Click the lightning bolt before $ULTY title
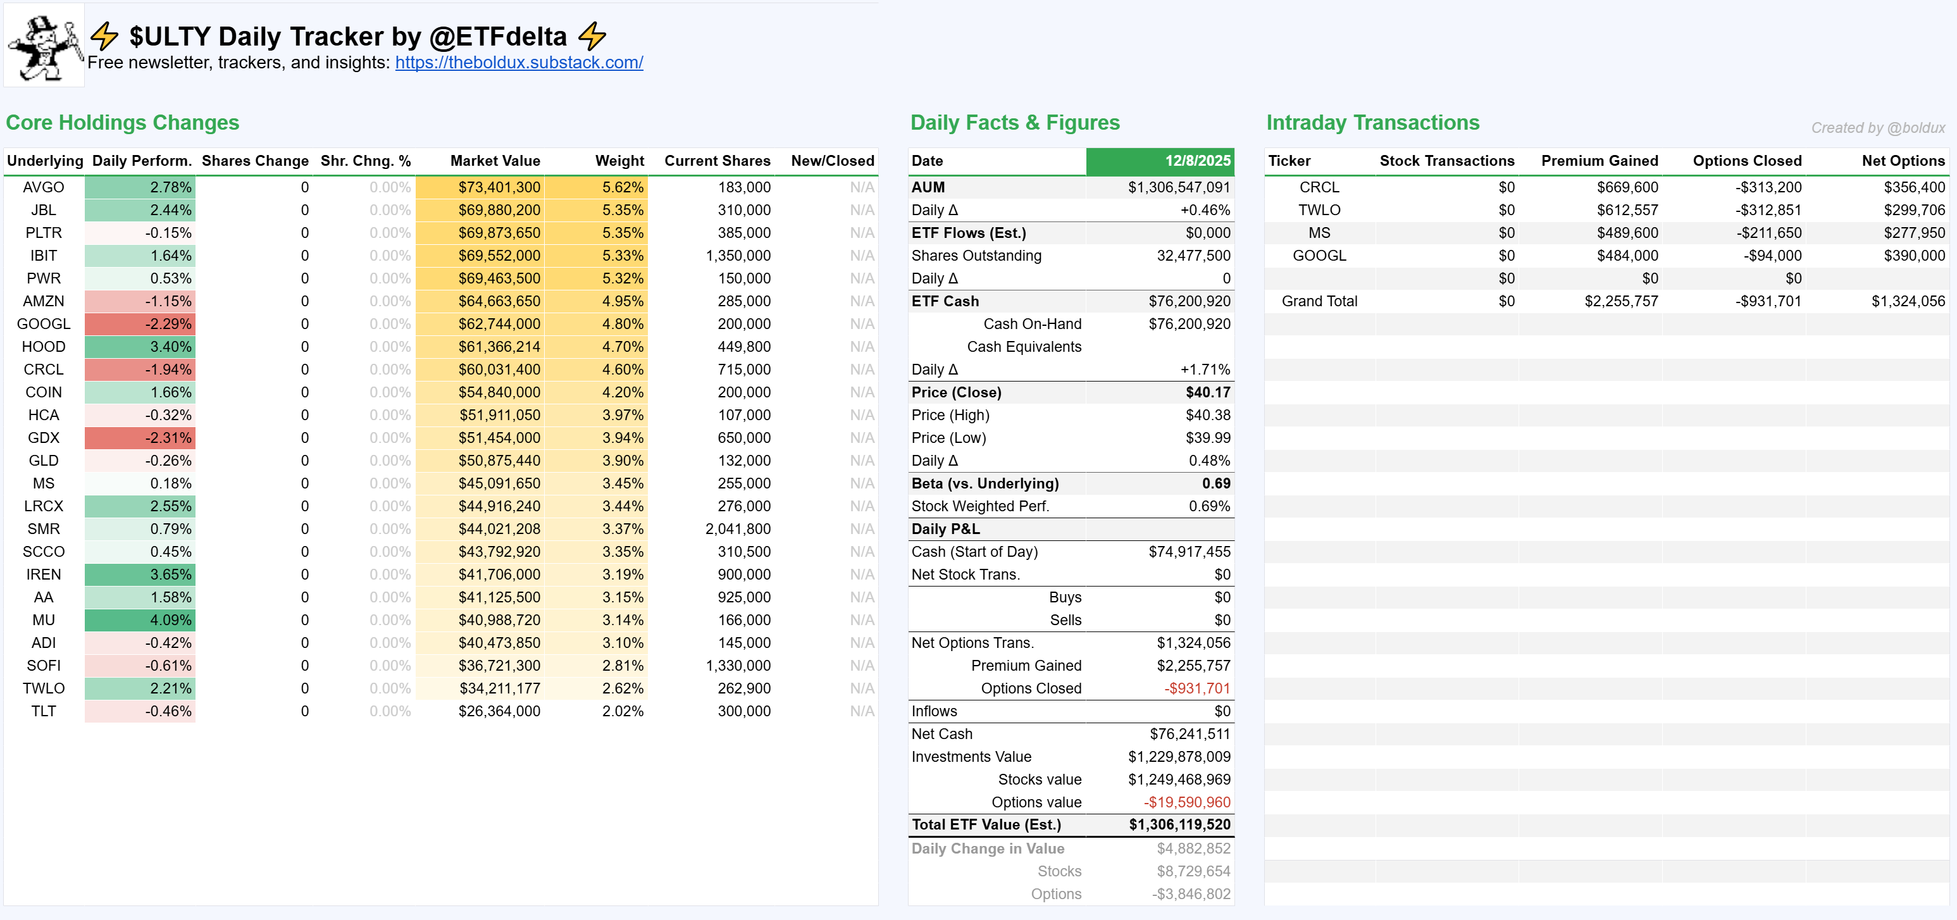Screen dimensions: 1957x920 tap(104, 35)
